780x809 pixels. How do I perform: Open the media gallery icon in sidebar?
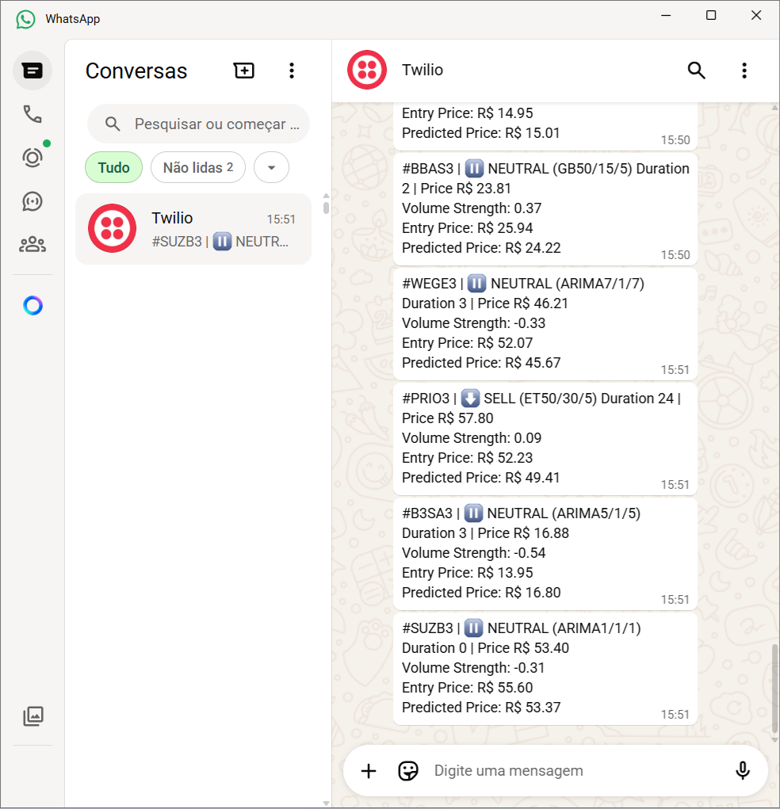point(33,716)
